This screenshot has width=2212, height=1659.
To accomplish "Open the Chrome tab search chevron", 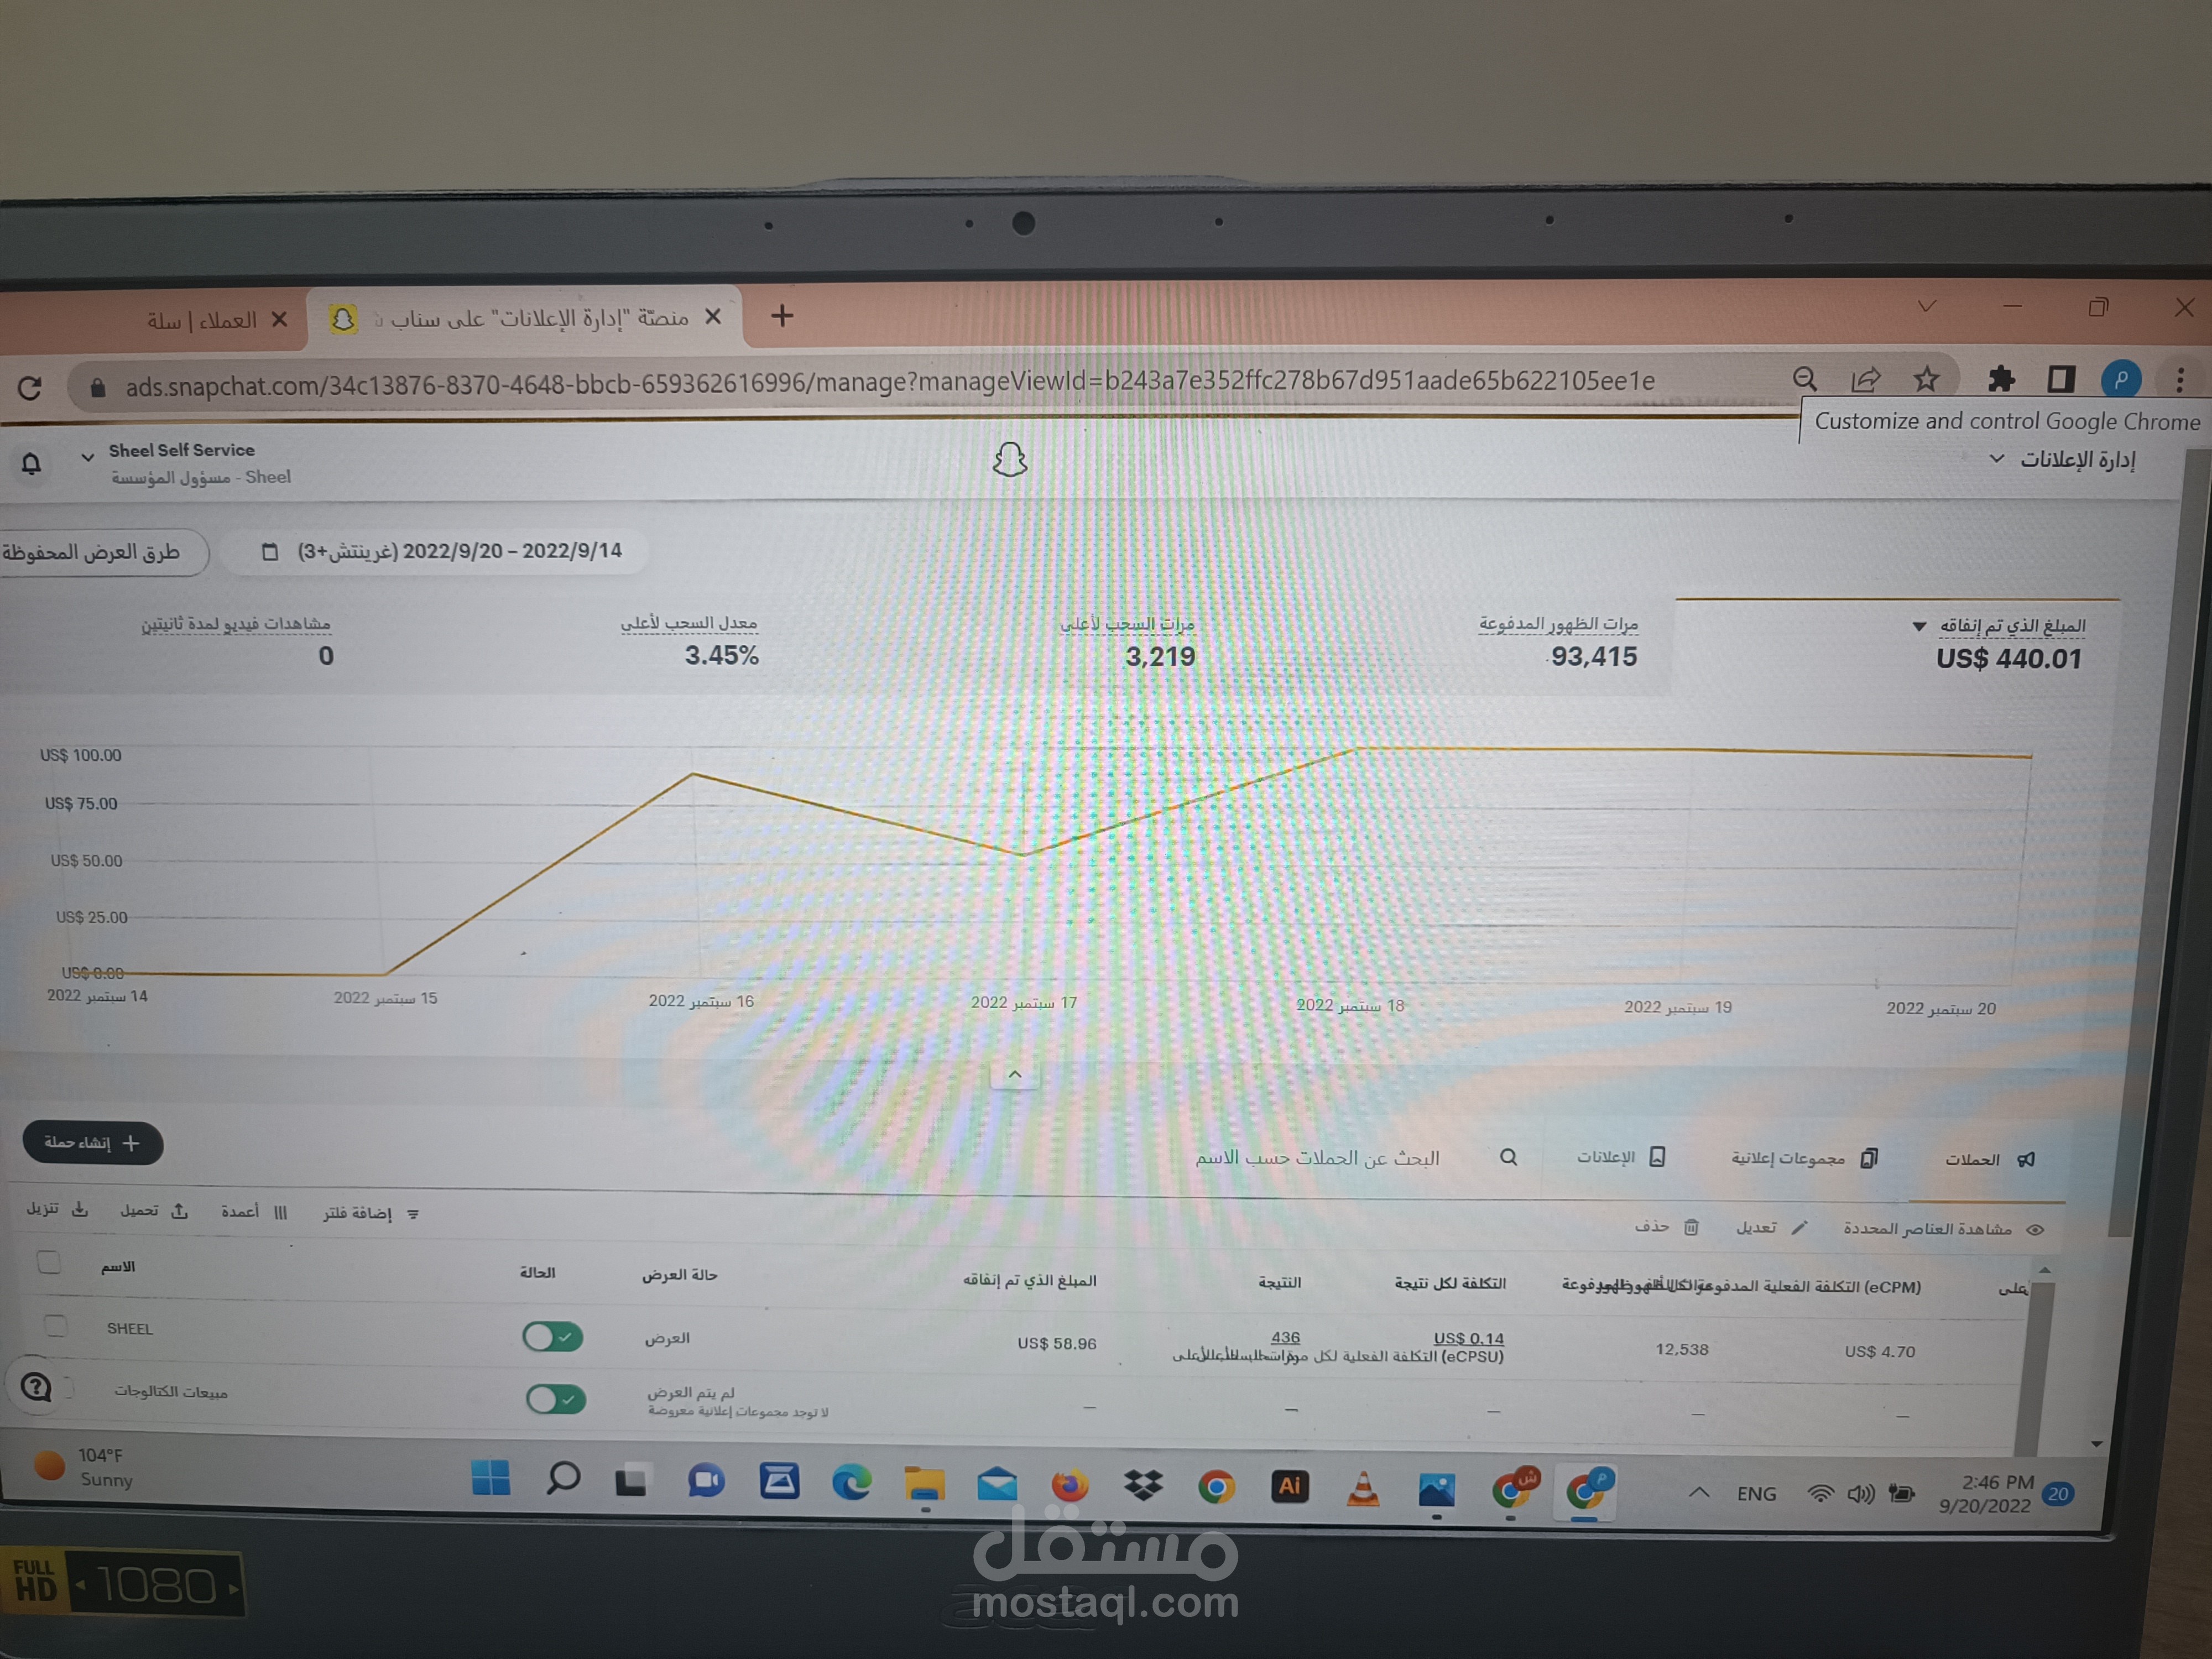I will pos(1926,306).
